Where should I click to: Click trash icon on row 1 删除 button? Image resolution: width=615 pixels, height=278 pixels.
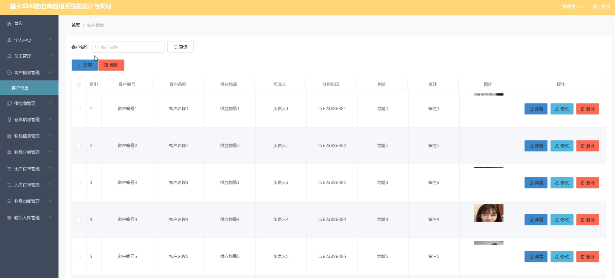[583, 109]
